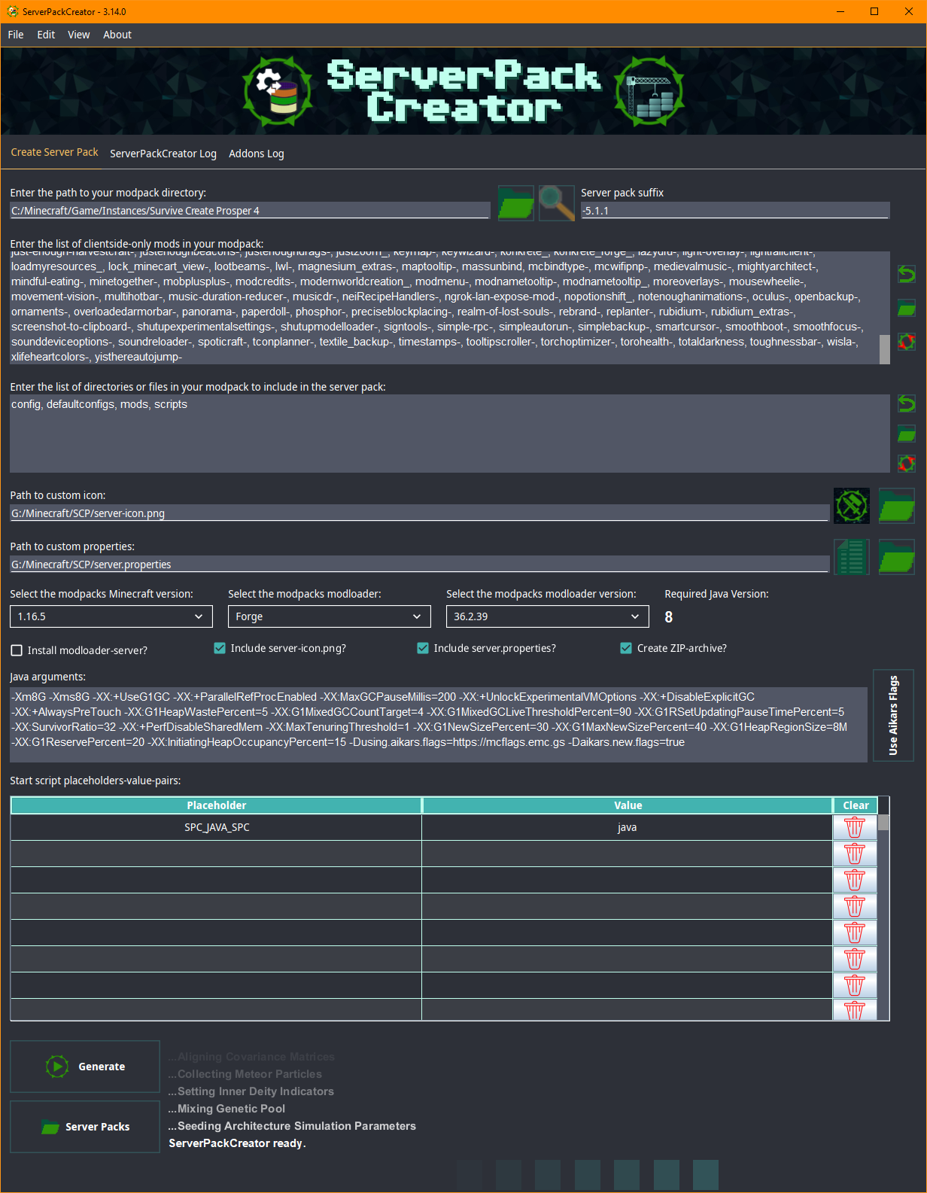The image size is (927, 1193).
Task: Select the SPC_JAVA_SPC placeholder cell
Action: click(217, 827)
